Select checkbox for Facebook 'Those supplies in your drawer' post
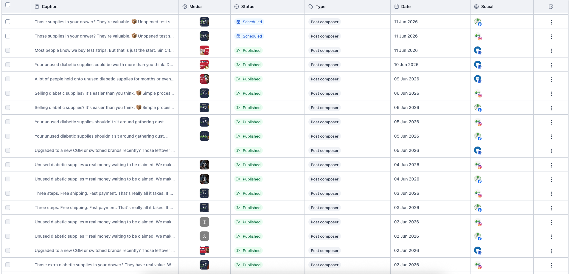The image size is (570, 274). point(8,22)
